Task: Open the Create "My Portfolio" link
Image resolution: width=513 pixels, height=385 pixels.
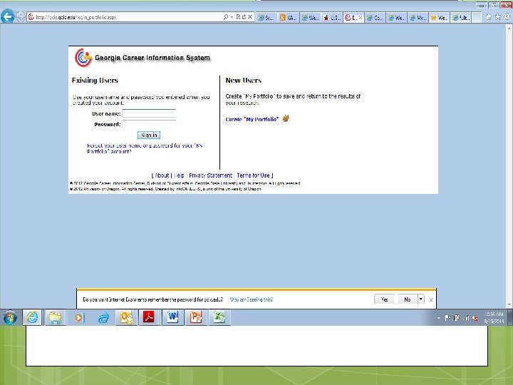Action: (x=252, y=120)
